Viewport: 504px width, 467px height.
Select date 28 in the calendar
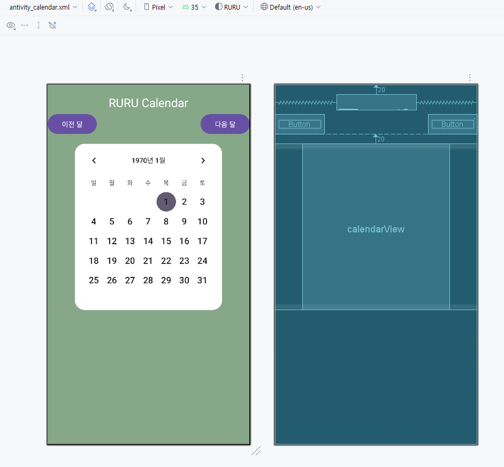click(x=148, y=280)
